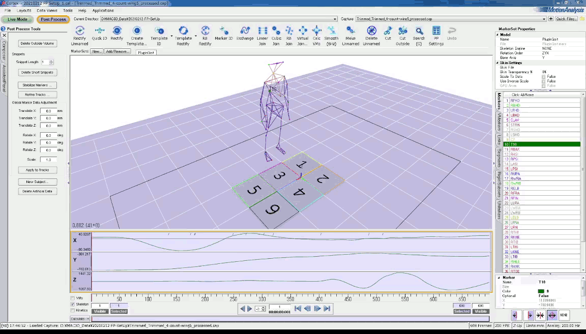Toggle the VMs checkbox
Image resolution: width=586 pixels, height=334 pixels.
73,298
